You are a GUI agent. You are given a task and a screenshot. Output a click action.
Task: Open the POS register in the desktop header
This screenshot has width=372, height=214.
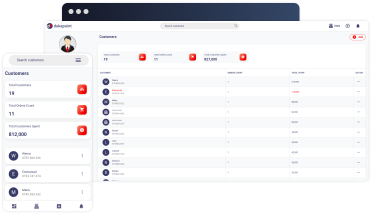(x=334, y=26)
